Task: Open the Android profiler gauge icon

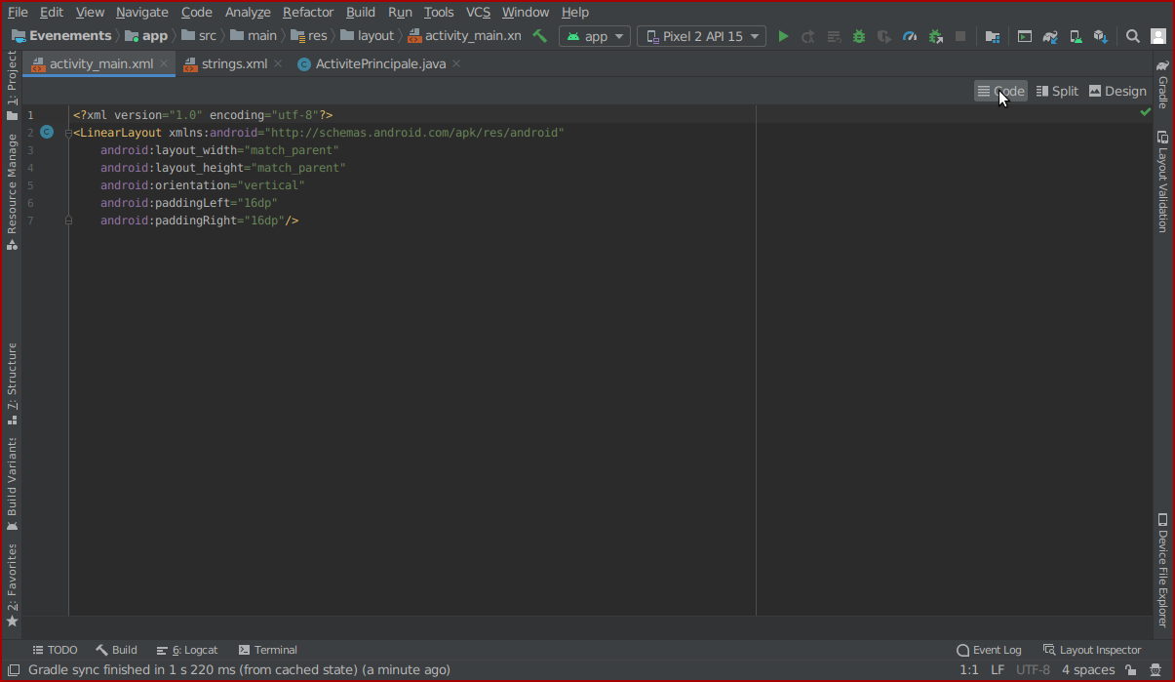Action: (x=910, y=36)
